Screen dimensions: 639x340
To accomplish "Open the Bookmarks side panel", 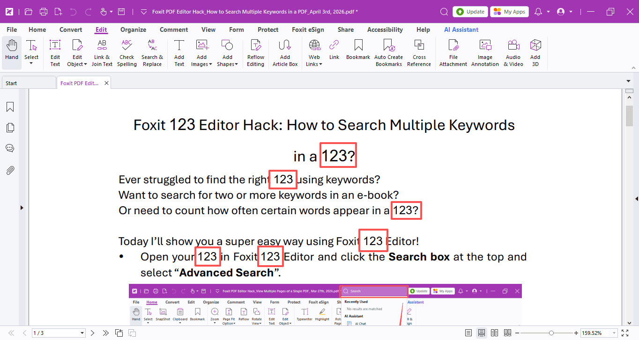I will pyautogui.click(x=10, y=107).
